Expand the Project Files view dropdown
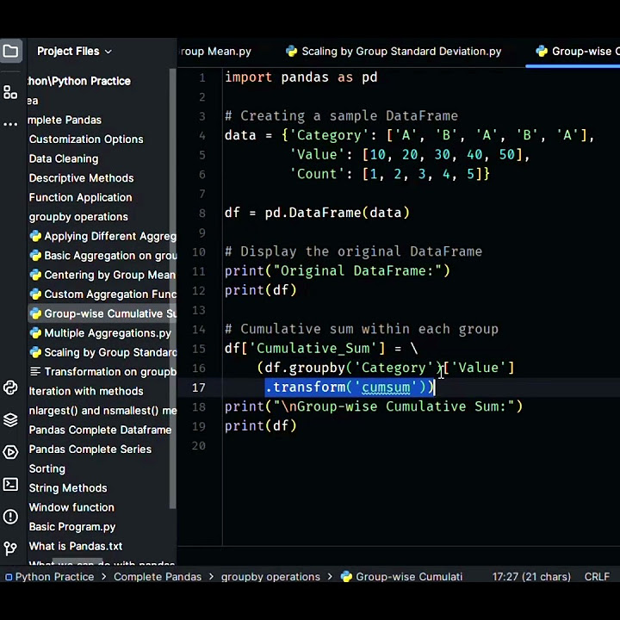The height and width of the screenshot is (620, 620). (74, 52)
